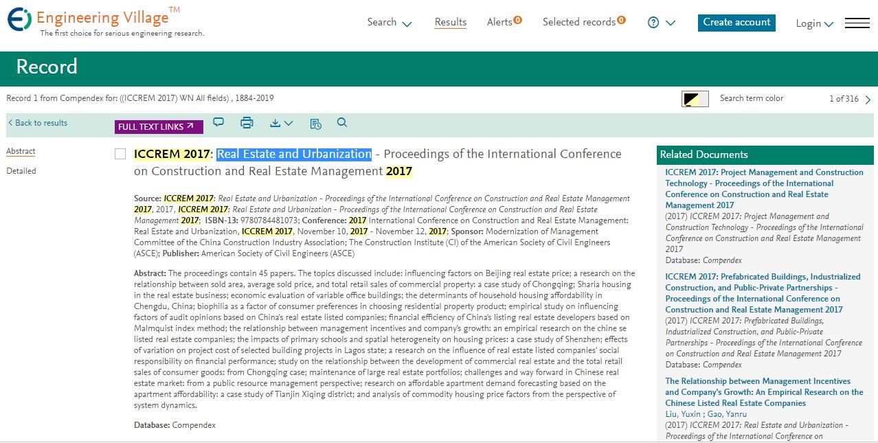Open Selected records in the navigation
Image resolution: width=878 pixels, height=443 pixels.
tap(584, 22)
